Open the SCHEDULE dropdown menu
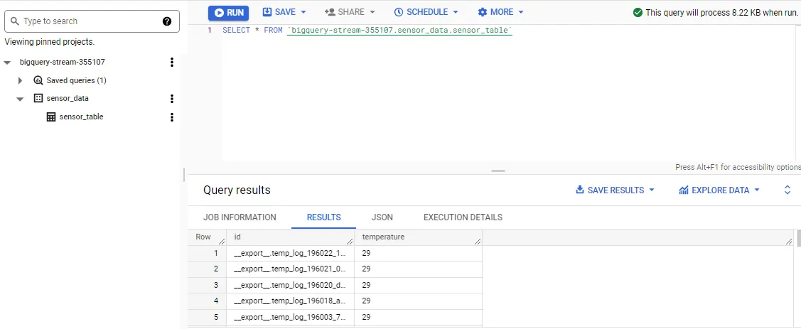Image resolution: width=801 pixels, height=329 pixels. click(426, 12)
